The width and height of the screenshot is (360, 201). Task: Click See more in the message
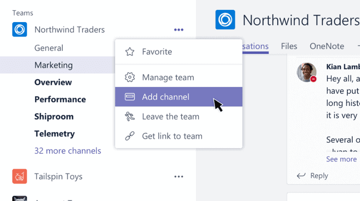[341, 159]
